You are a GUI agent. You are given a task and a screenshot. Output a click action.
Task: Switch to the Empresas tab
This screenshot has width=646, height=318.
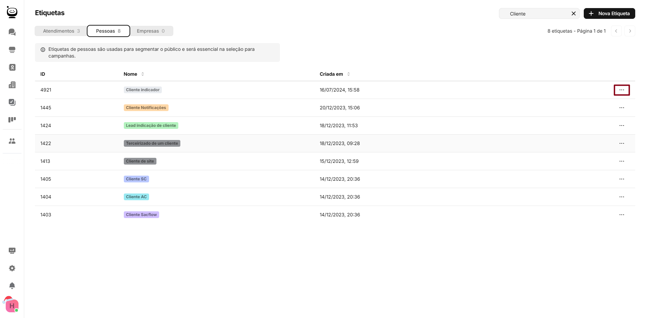pyautogui.click(x=151, y=31)
